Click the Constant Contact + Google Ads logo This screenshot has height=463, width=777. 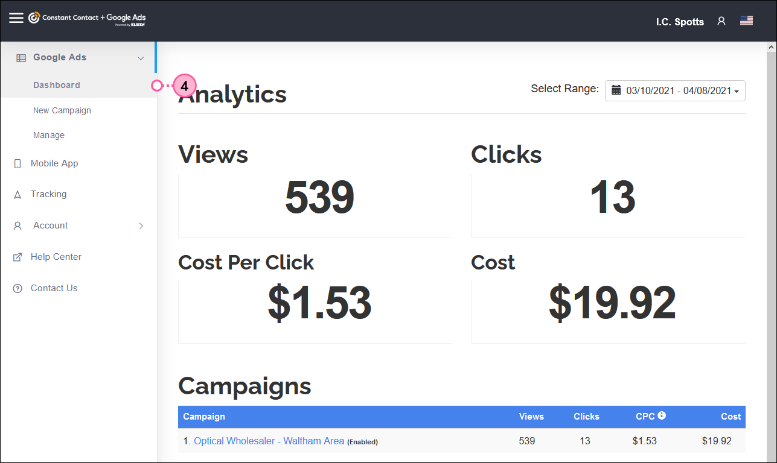[88, 17]
